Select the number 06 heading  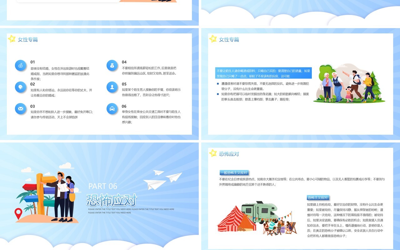[x=124, y=106]
